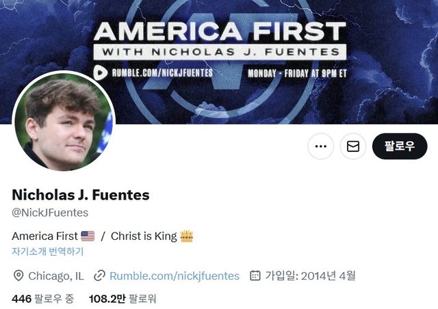Click the Chicago, IL location text
Screen dimensions: 438x309
click(x=55, y=276)
